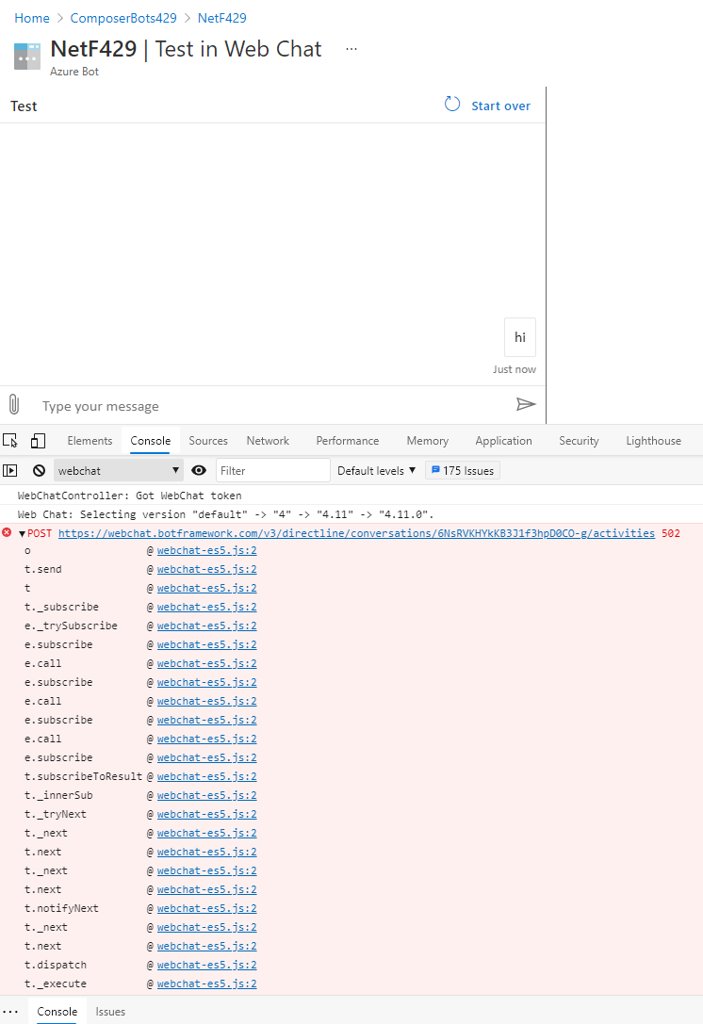Click the 'Just now' timestamp

[515, 369]
